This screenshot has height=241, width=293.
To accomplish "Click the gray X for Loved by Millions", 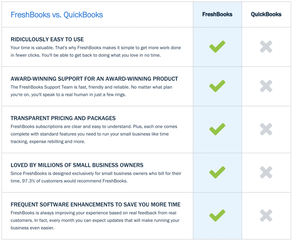I will coord(266,172).
